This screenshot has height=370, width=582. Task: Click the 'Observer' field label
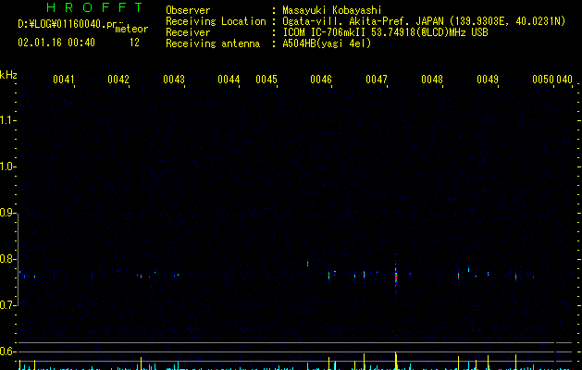(x=188, y=10)
